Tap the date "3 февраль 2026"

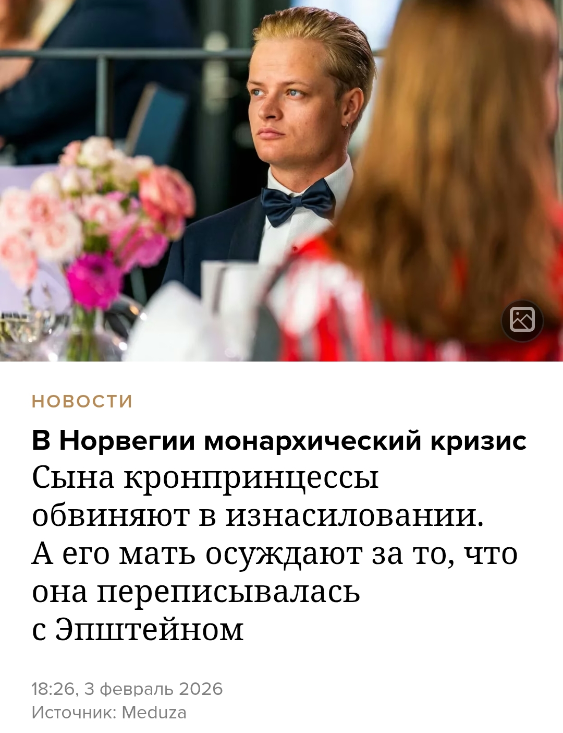(153, 689)
